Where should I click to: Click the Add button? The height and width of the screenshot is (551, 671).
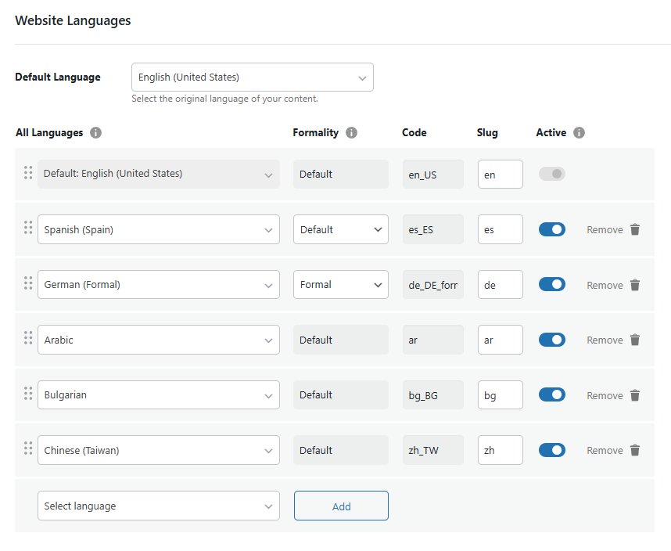341,506
